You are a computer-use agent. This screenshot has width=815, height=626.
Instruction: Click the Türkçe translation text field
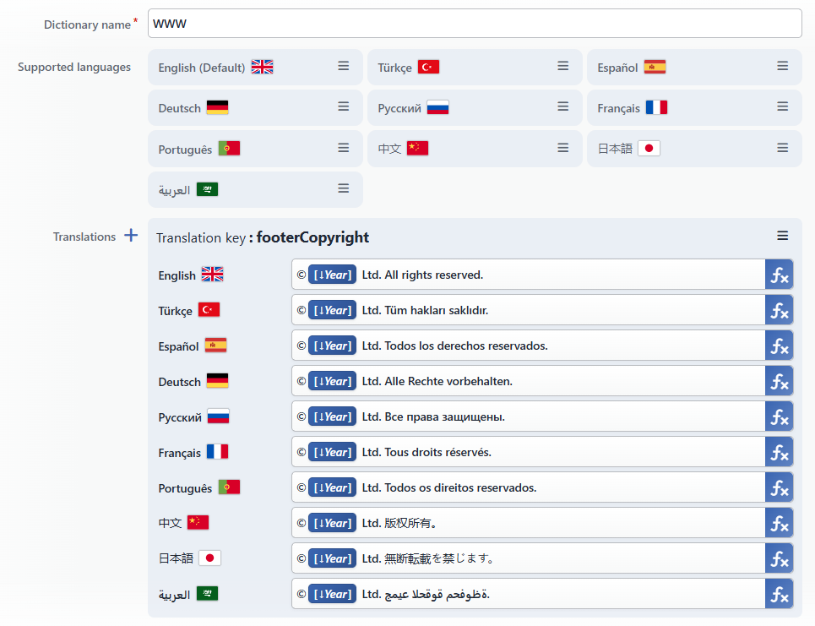(x=529, y=310)
